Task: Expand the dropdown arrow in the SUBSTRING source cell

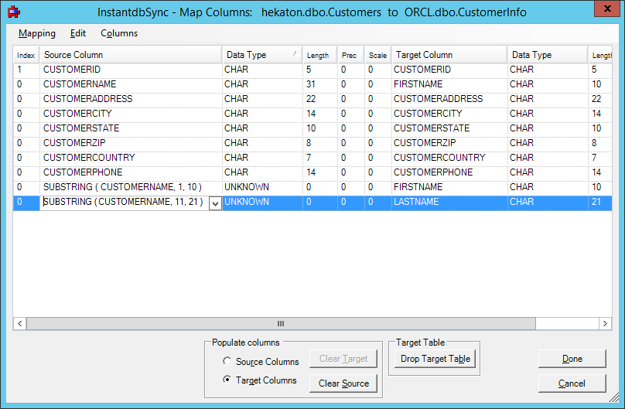Action: (x=215, y=203)
